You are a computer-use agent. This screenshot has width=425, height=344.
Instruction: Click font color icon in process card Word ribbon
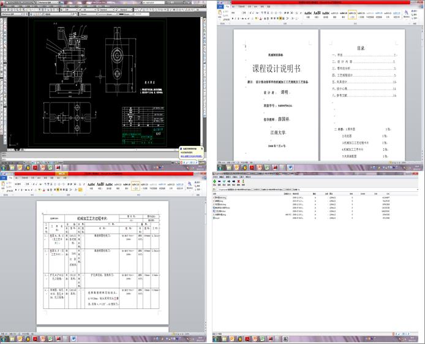[x=43, y=190]
